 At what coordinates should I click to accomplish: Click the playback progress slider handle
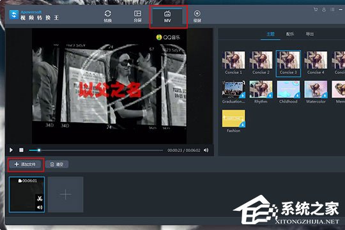[x=39, y=150]
